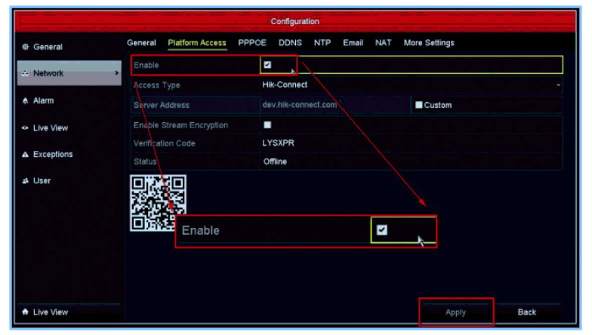Open the NTP tab
Image resolution: width=592 pixels, height=335 pixels.
coord(322,42)
